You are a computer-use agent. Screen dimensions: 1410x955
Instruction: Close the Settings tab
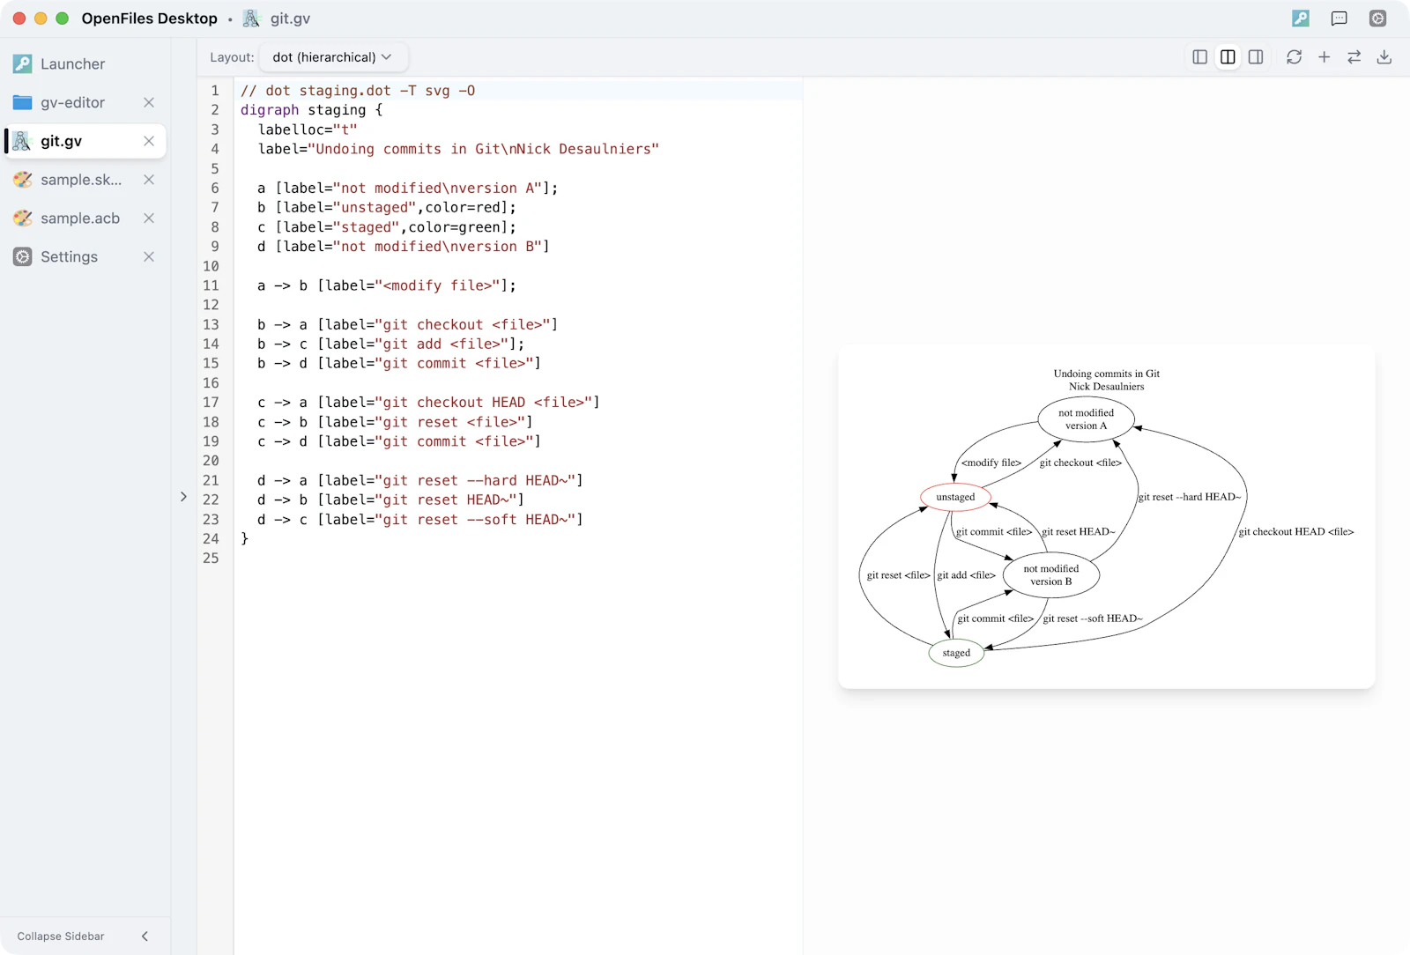click(x=149, y=257)
